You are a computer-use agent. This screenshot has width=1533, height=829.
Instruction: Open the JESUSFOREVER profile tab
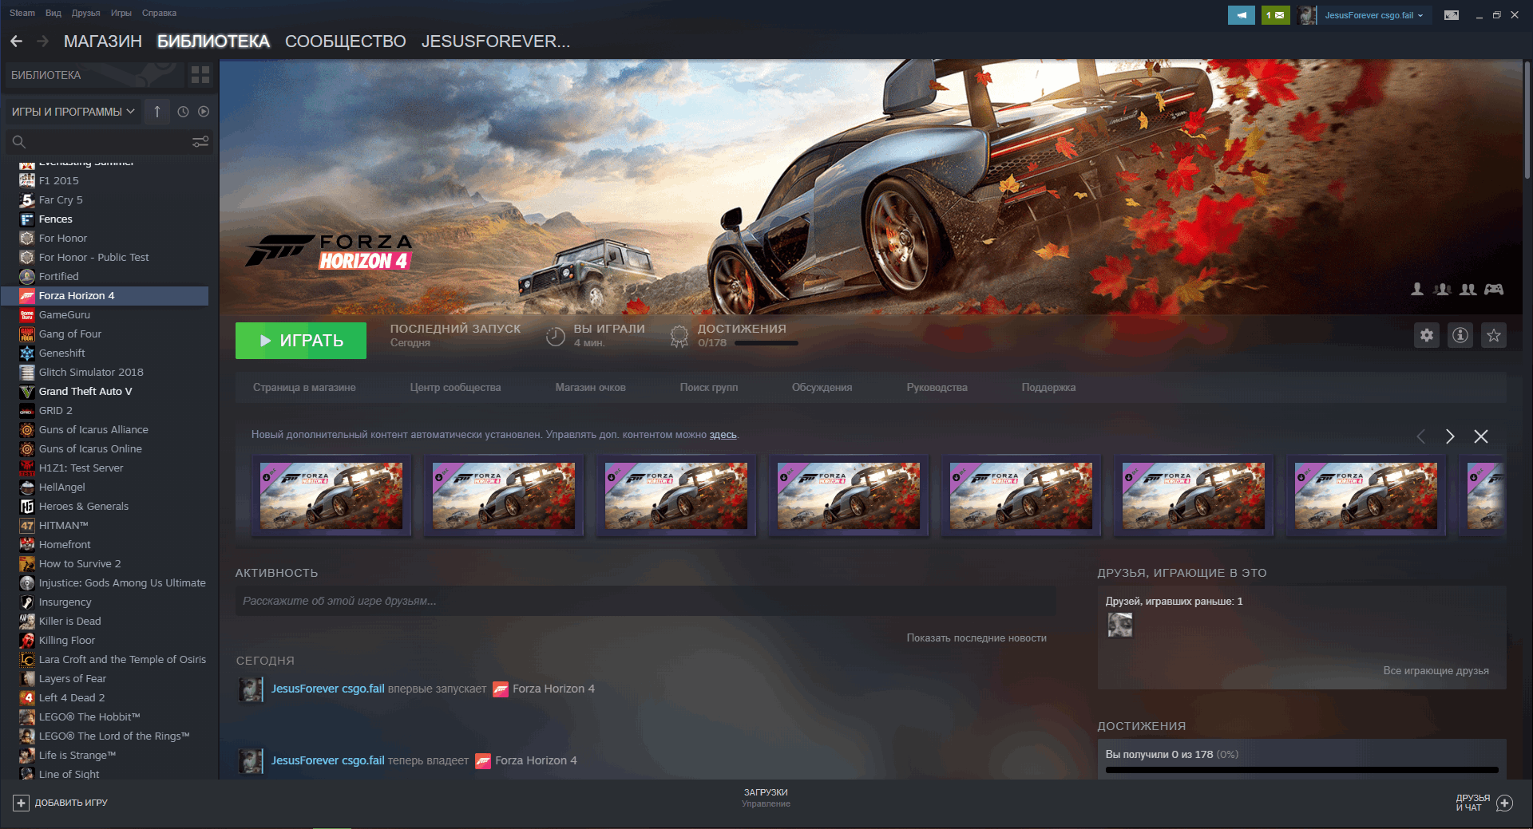point(495,41)
